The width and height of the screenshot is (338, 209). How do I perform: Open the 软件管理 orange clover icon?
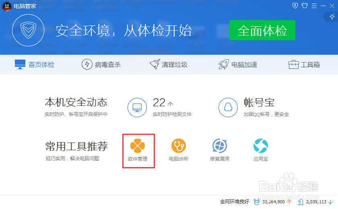138,146
